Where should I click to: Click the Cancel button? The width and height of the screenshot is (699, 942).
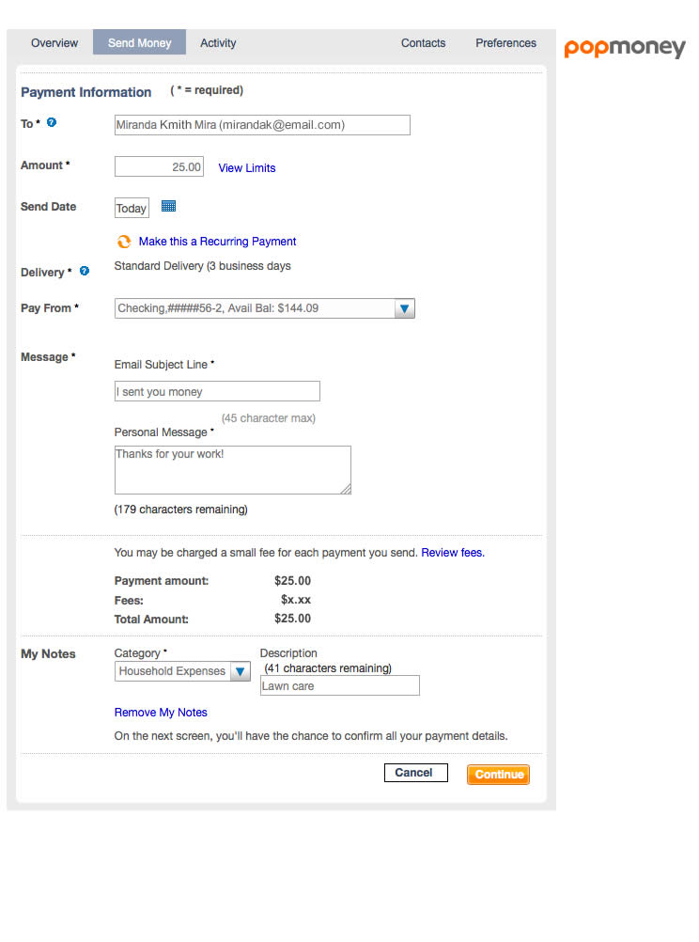pyautogui.click(x=415, y=772)
